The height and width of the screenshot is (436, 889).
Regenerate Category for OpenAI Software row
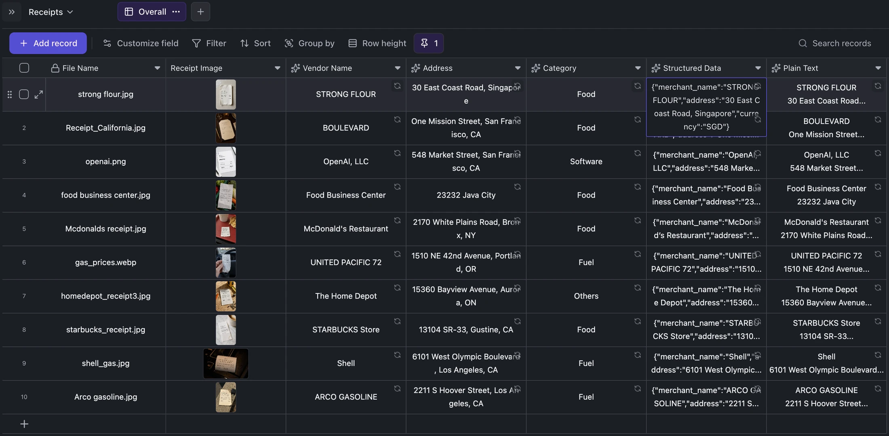(637, 153)
